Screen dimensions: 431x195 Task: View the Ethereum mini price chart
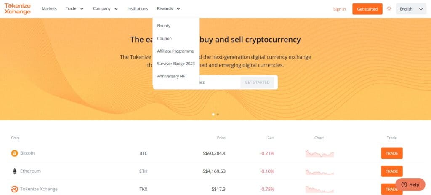point(319,171)
